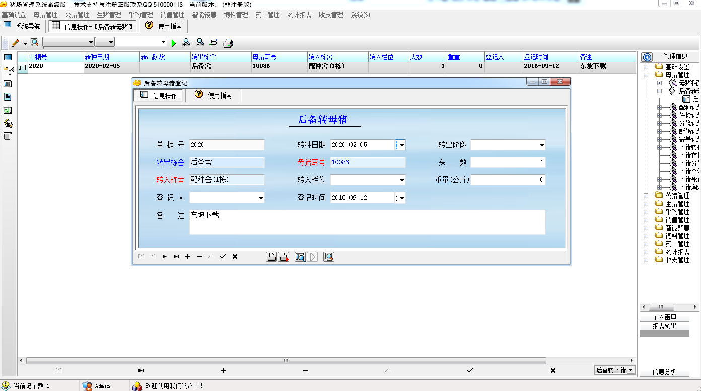Delete the record with the dialog's minus button

click(199, 257)
